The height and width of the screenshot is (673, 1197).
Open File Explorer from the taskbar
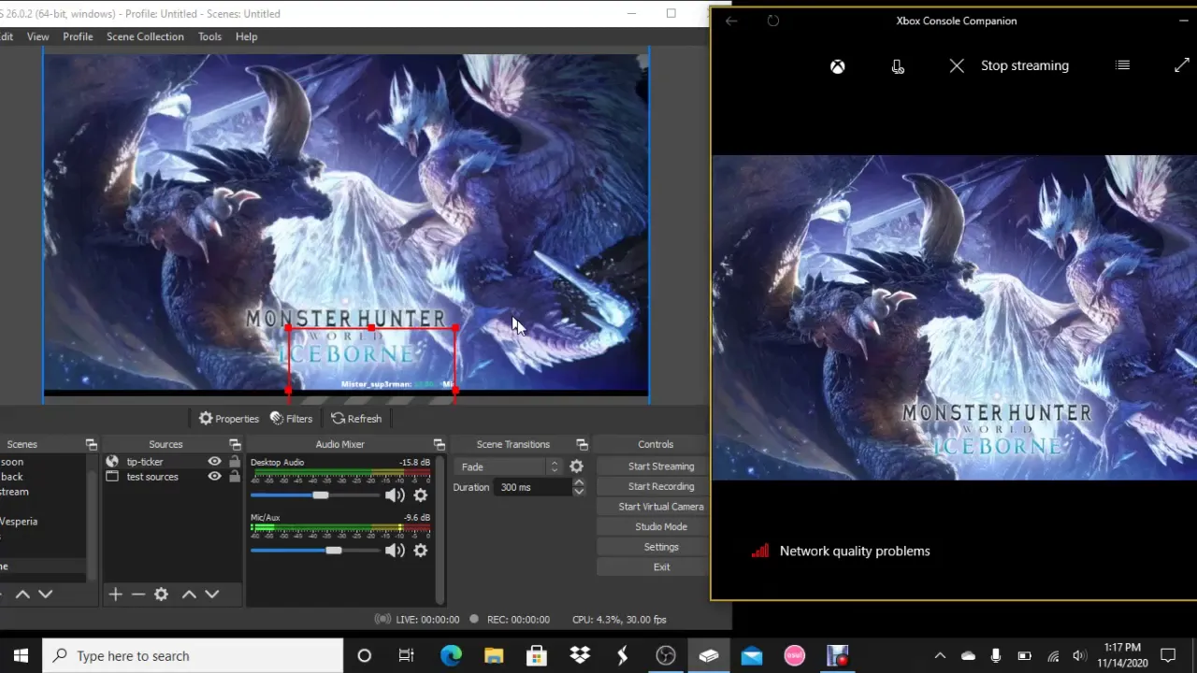point(494,656)
